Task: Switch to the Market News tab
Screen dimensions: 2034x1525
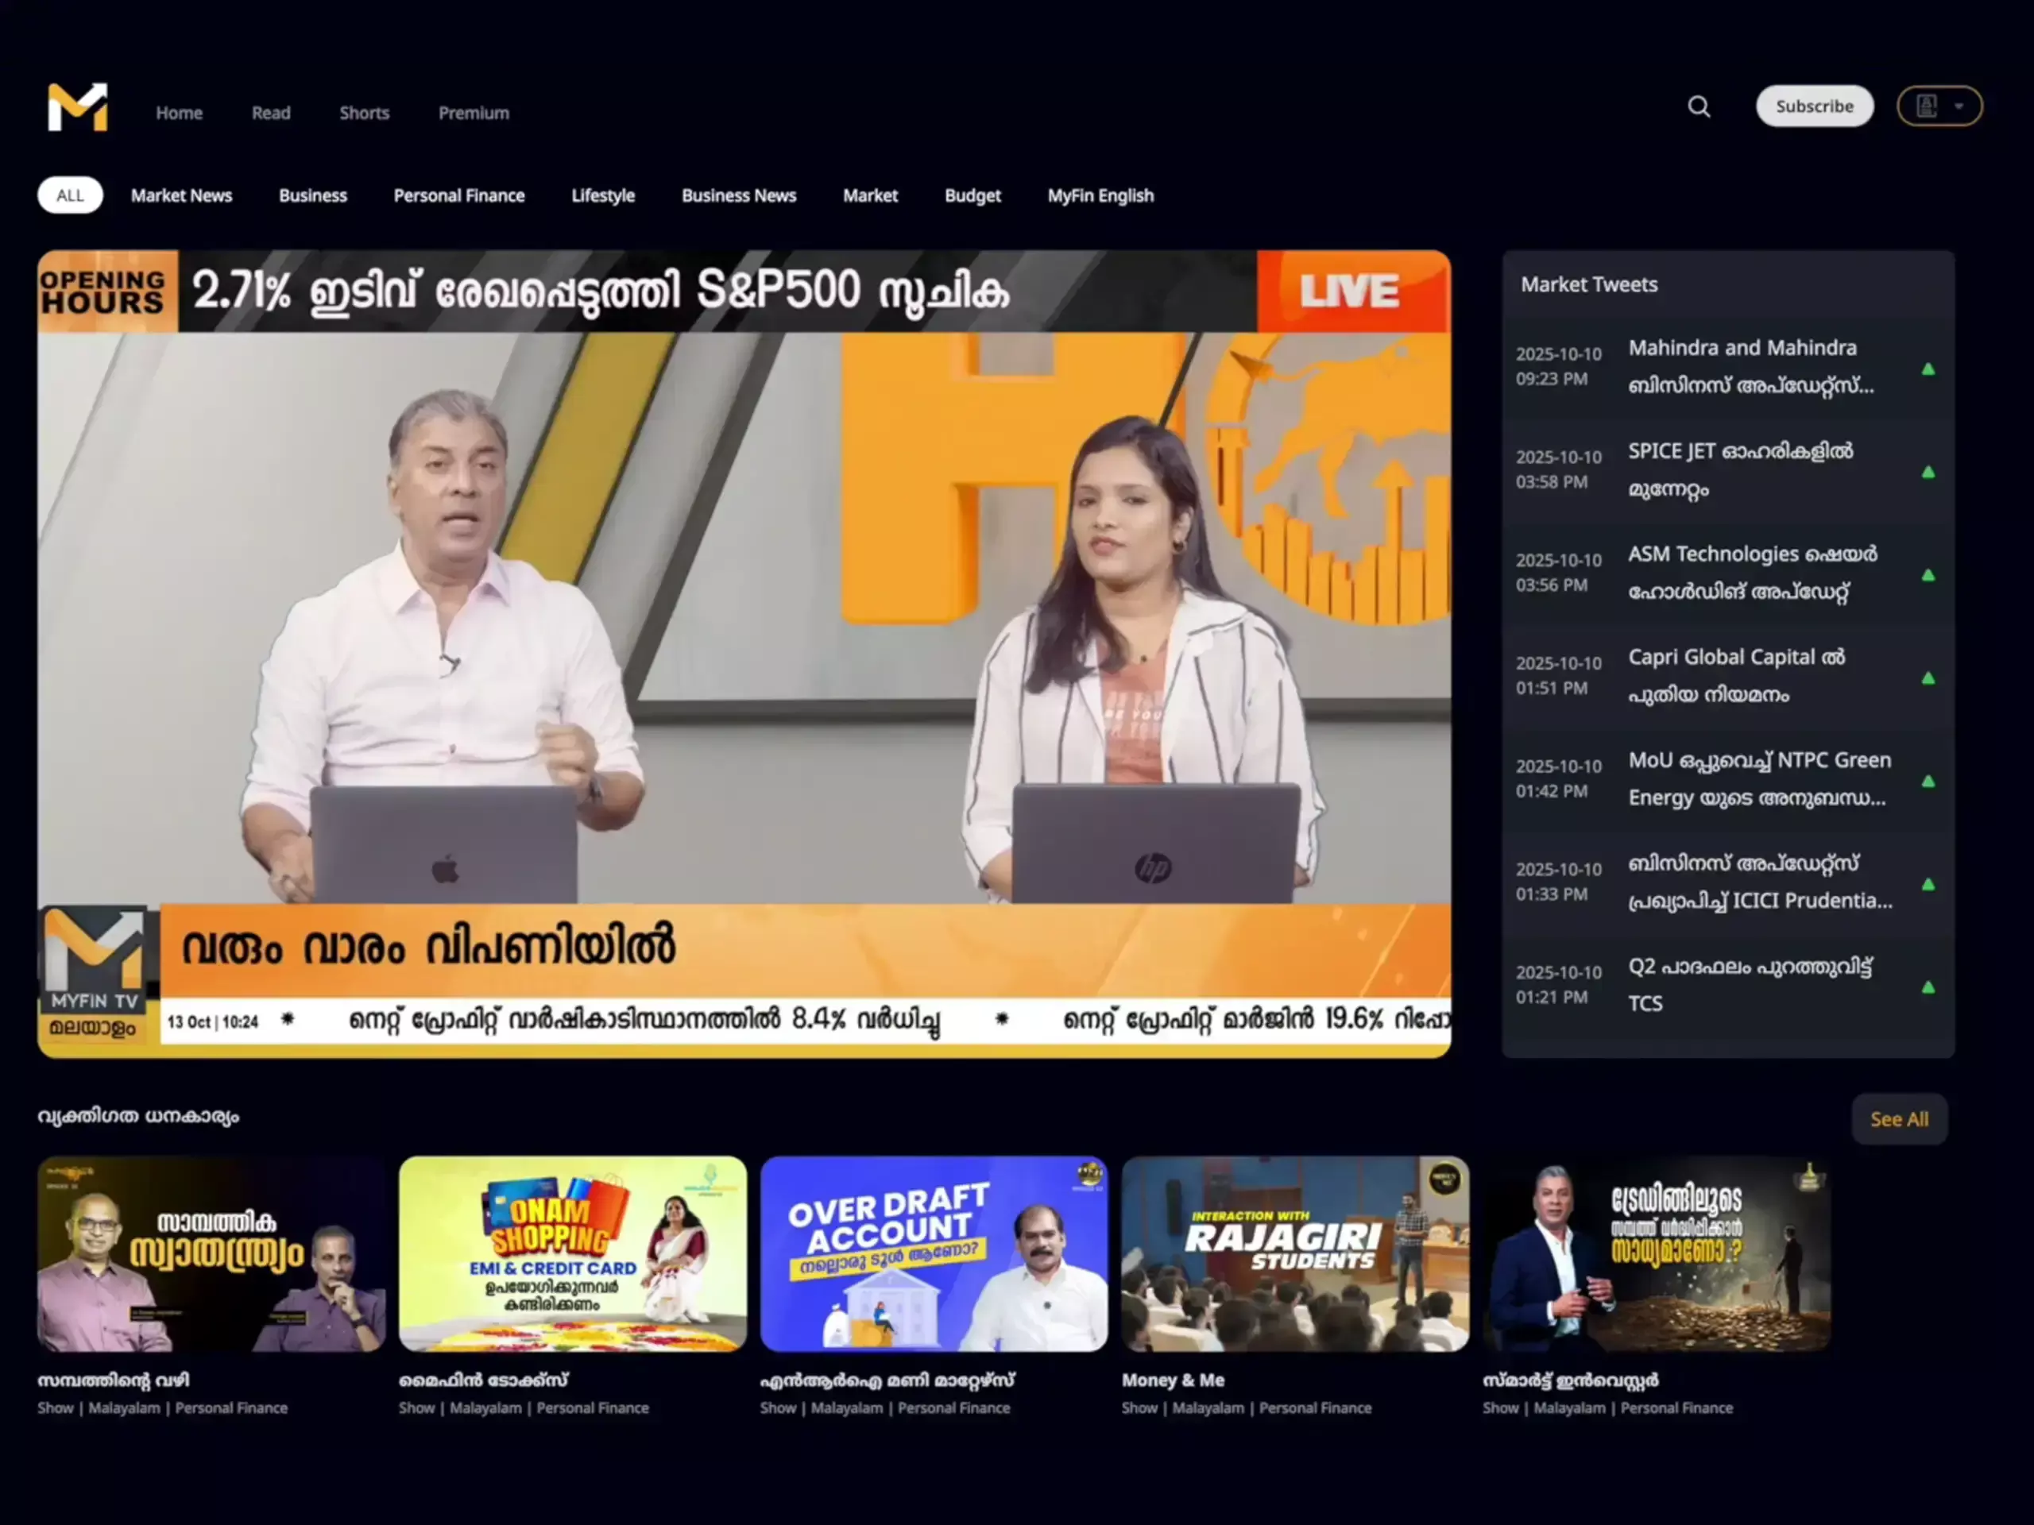Action: coord(181,195)
